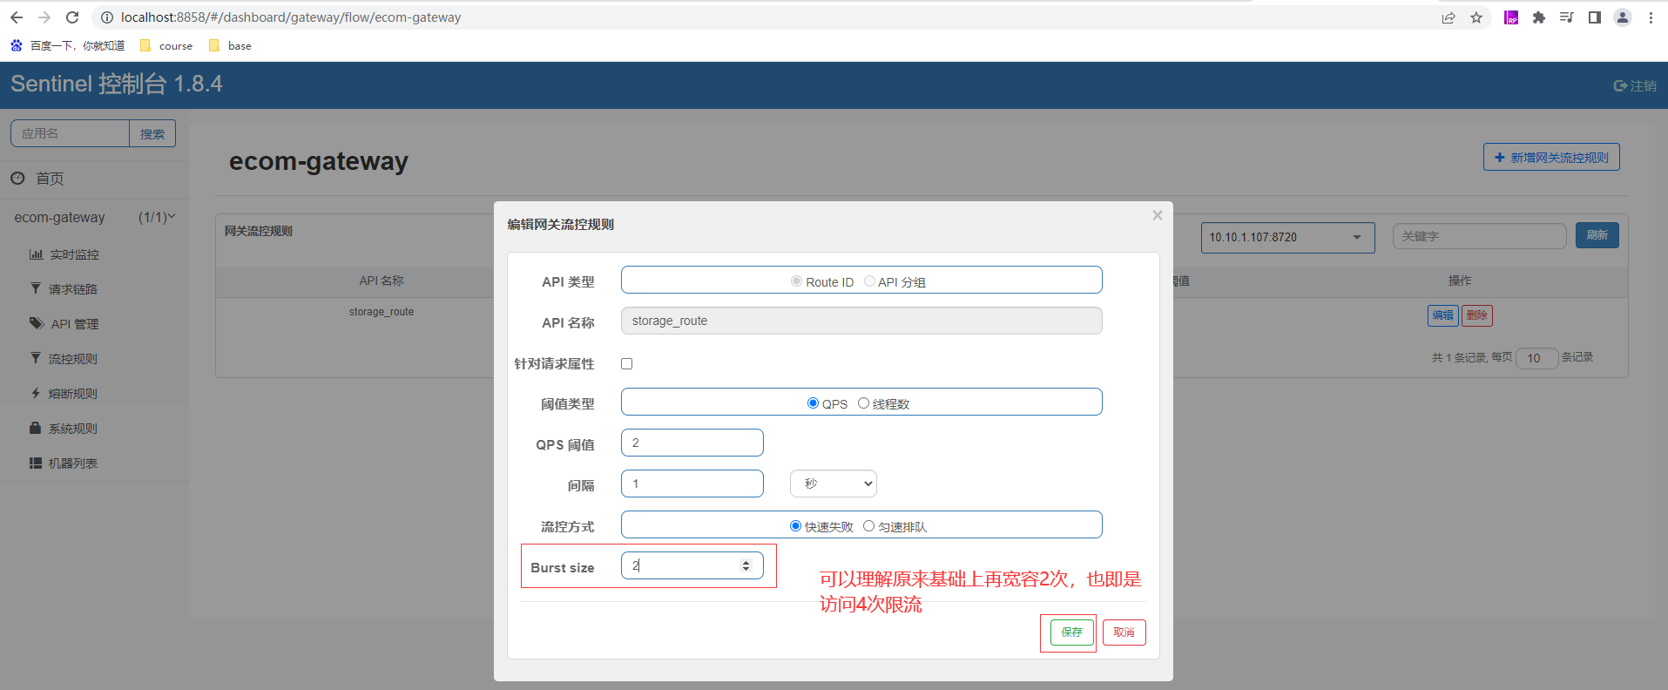Click 编辑 for storage_route row
The height and width of the screenshot is (690, 1668).
click(x=1442, y=315)
